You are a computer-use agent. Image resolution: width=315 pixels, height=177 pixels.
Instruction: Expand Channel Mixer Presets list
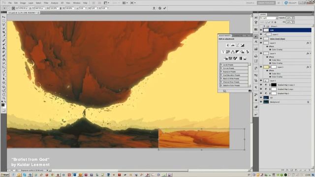[x=221, y=82]
